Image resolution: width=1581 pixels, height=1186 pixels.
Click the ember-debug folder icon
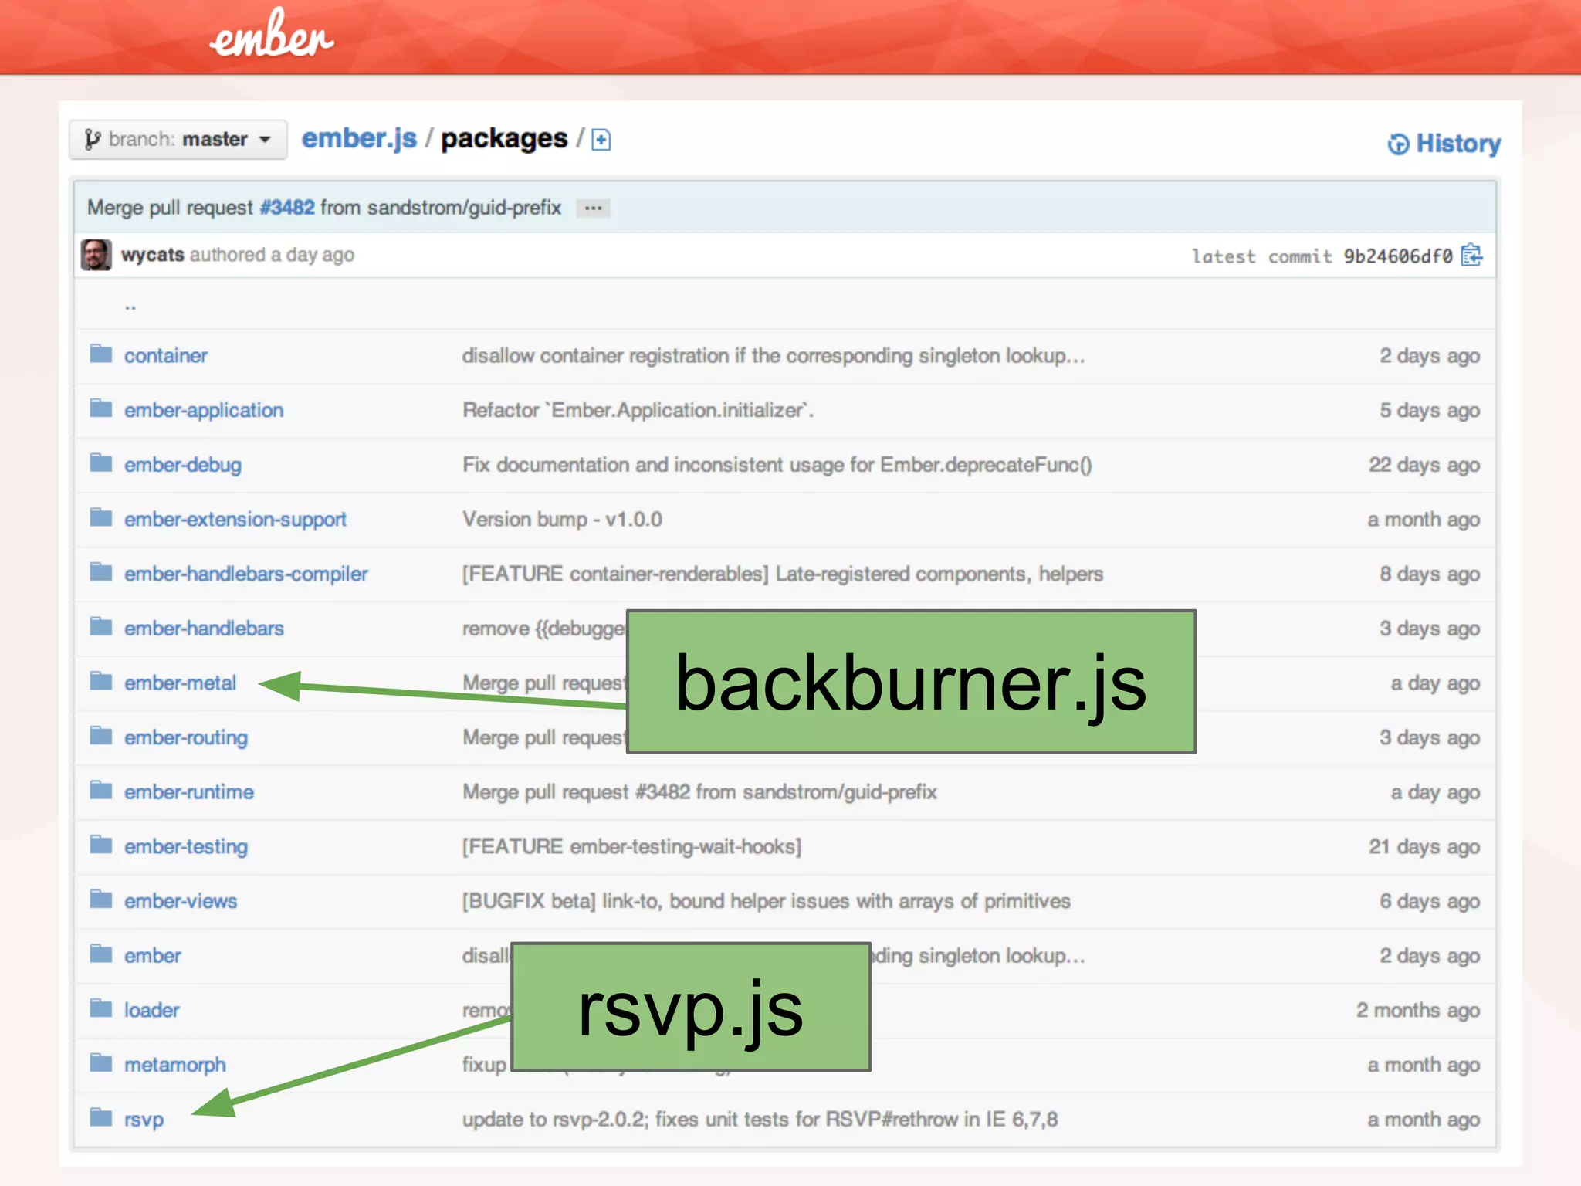click(101, 463)
